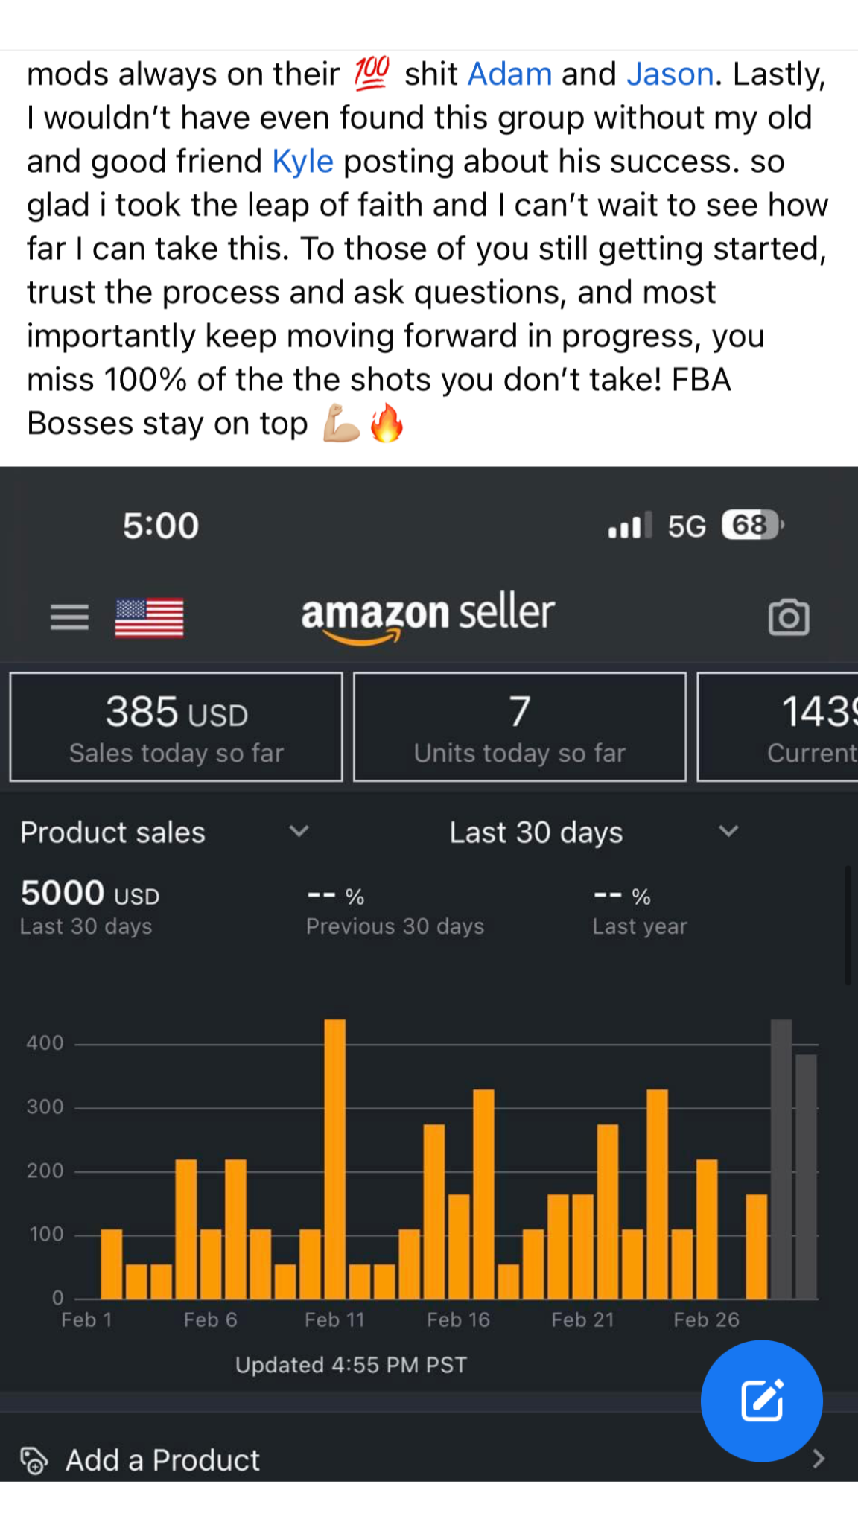Tap the amazon seller logo
The image size is (858, 1525).
(x=428, y=617)
